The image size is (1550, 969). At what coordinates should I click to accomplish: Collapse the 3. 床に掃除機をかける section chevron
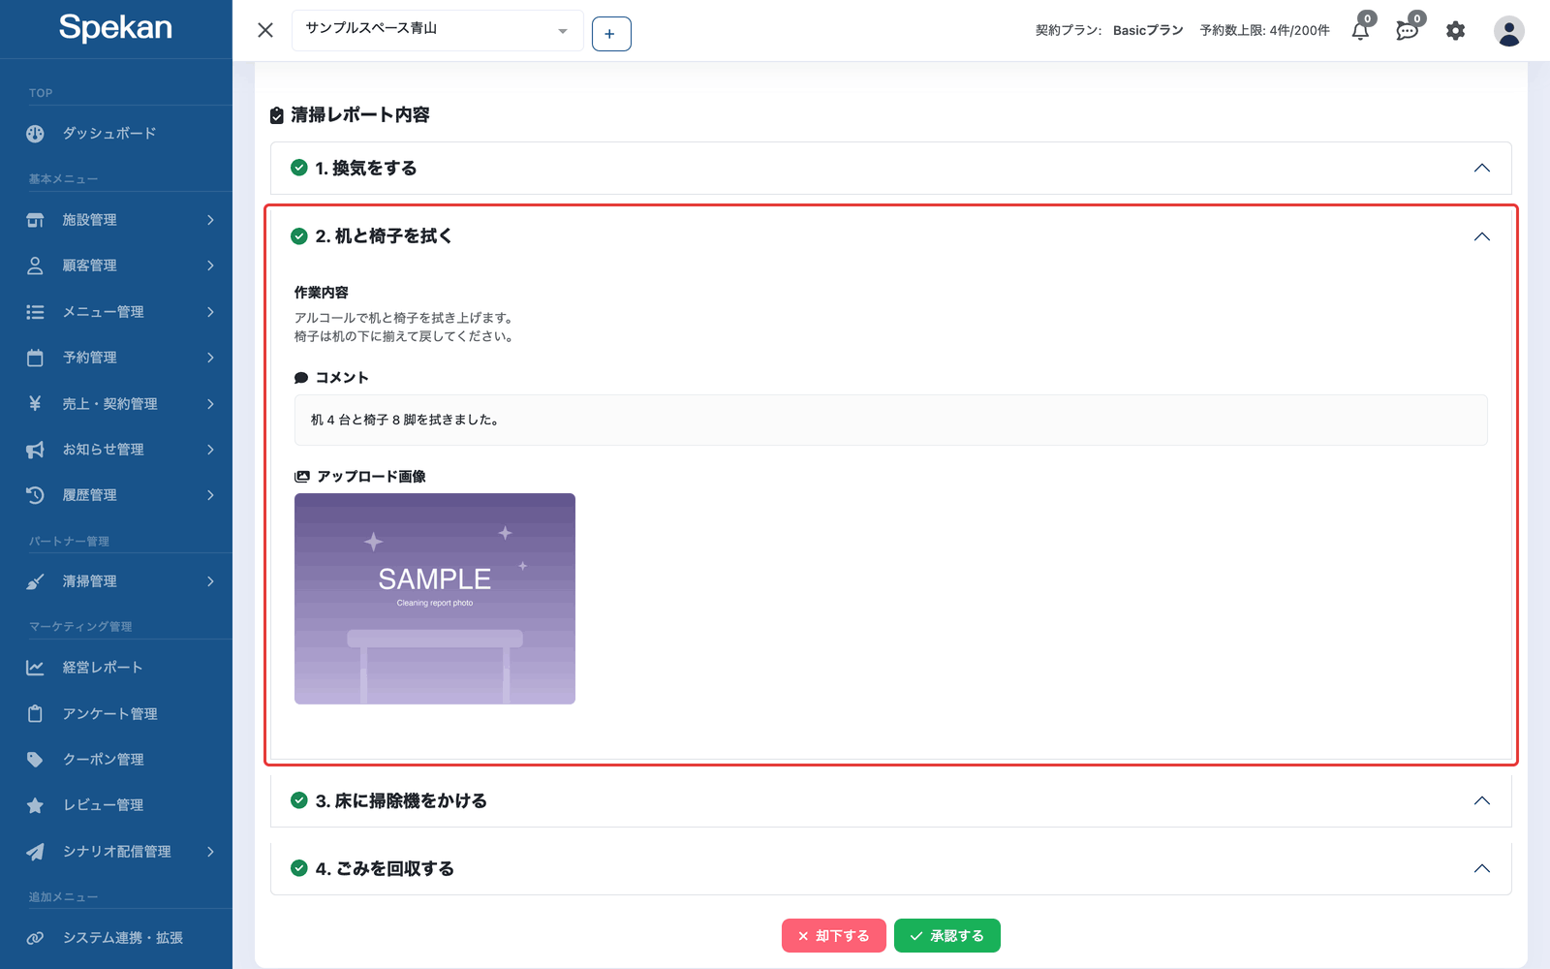tap(1481, 800)
